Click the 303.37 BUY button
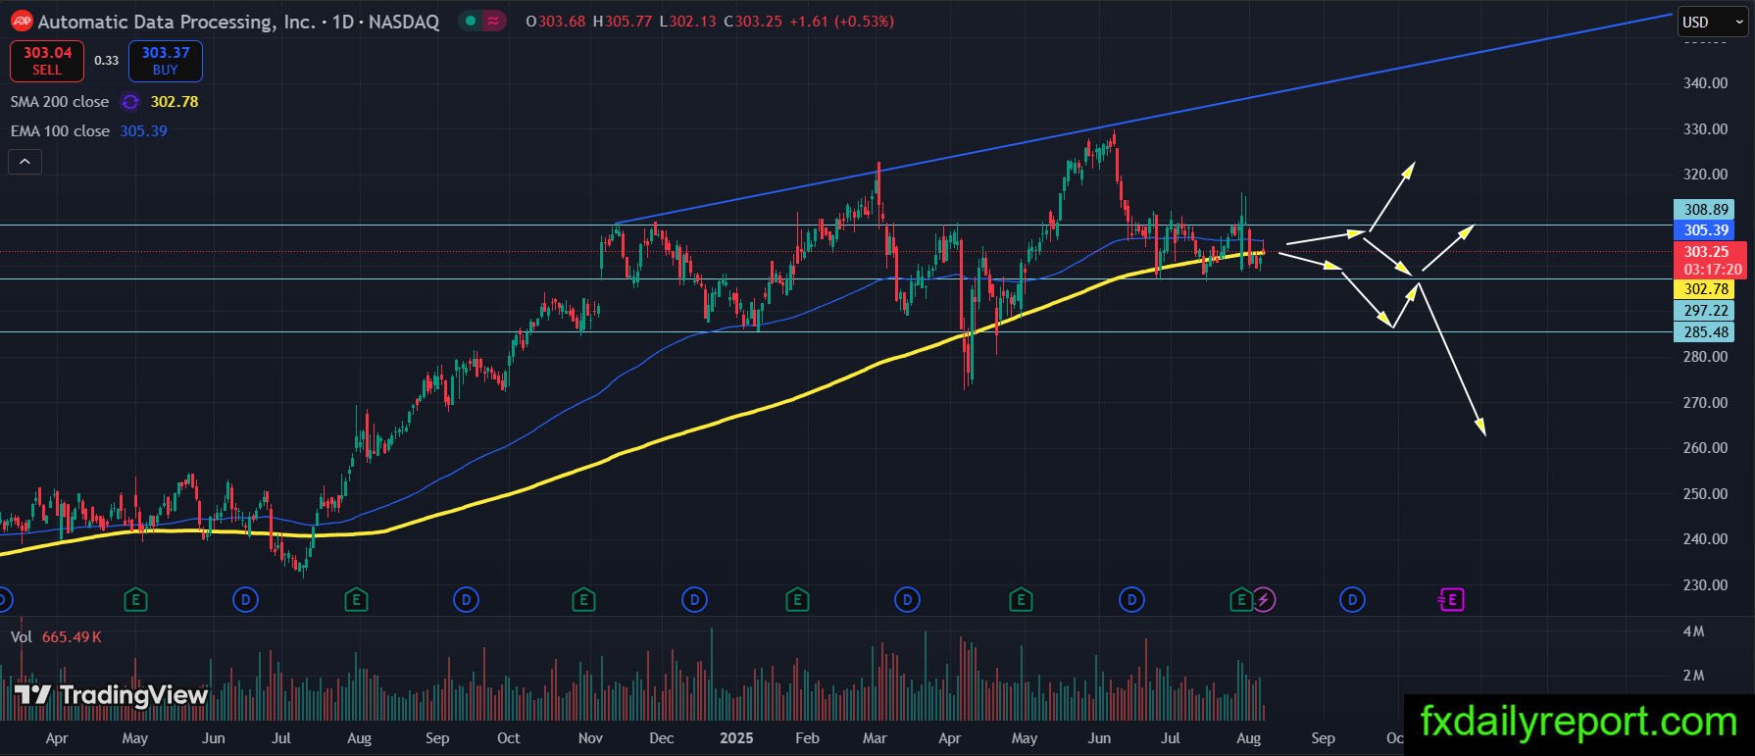 [166, 61]
